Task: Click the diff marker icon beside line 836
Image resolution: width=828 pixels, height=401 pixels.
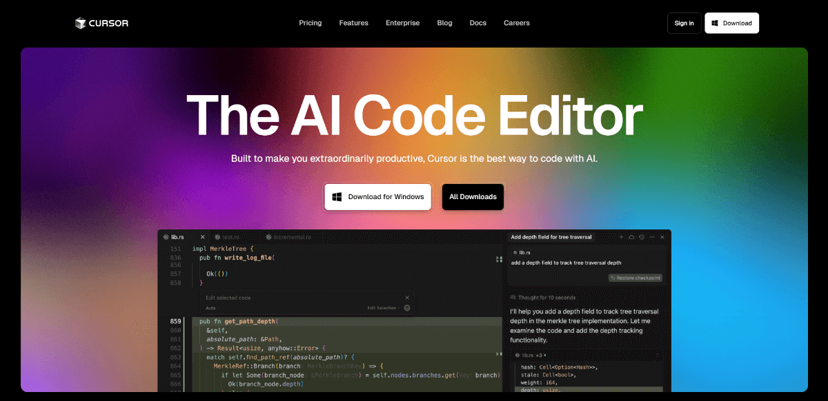Action: 499,260
